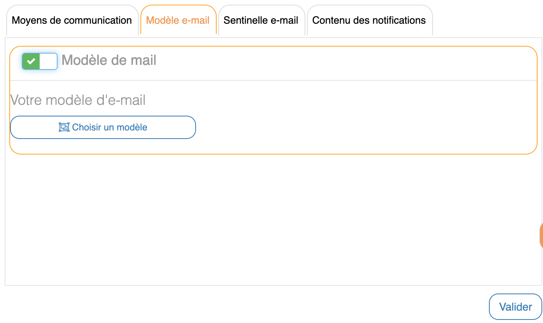Select the Modèle e-mail tab

178,21
